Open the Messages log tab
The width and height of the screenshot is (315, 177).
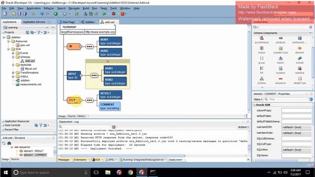[64, 160]
